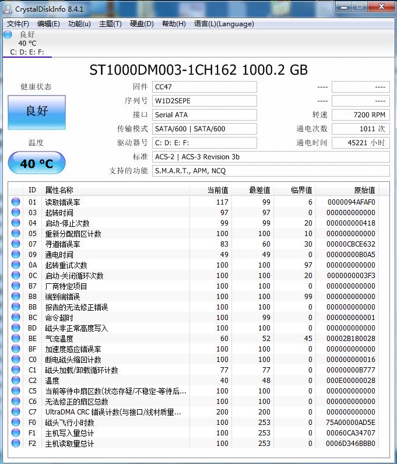Select attribute name 读取错误率
The height and width of the screenshot is (464, 397).
62,202
